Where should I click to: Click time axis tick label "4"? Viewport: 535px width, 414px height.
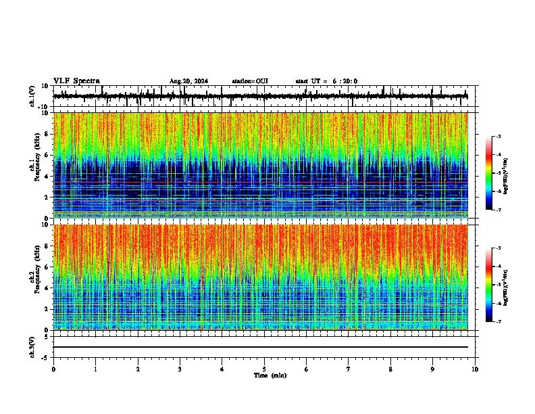222,369
